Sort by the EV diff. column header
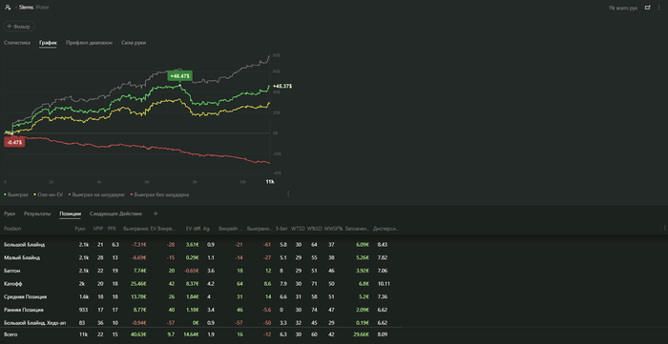This screenshot has height=344, width=668. [x=194, y=229]
